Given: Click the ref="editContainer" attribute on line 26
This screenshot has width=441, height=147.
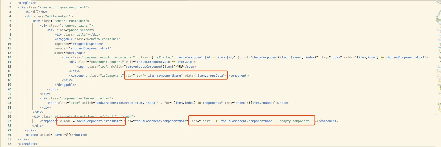Looking at the screenshot, I should point(116,117).
